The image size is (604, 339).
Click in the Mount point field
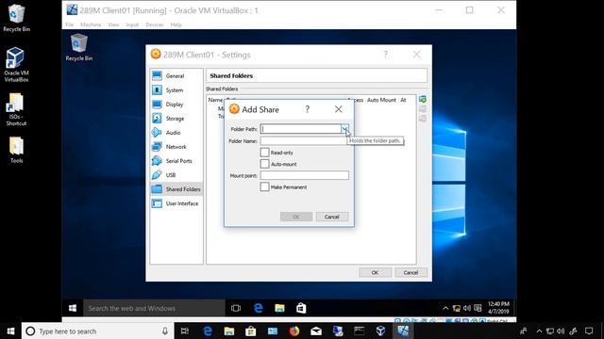coord(304,176)
